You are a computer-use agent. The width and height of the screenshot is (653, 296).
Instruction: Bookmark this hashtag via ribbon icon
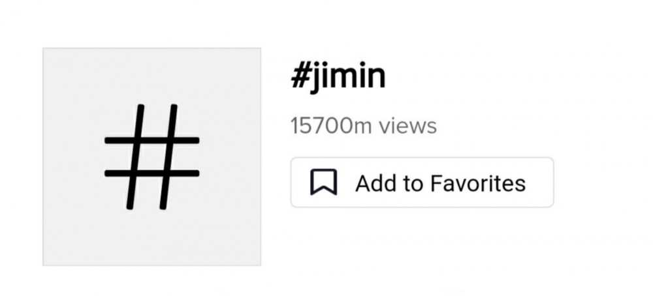324,182
